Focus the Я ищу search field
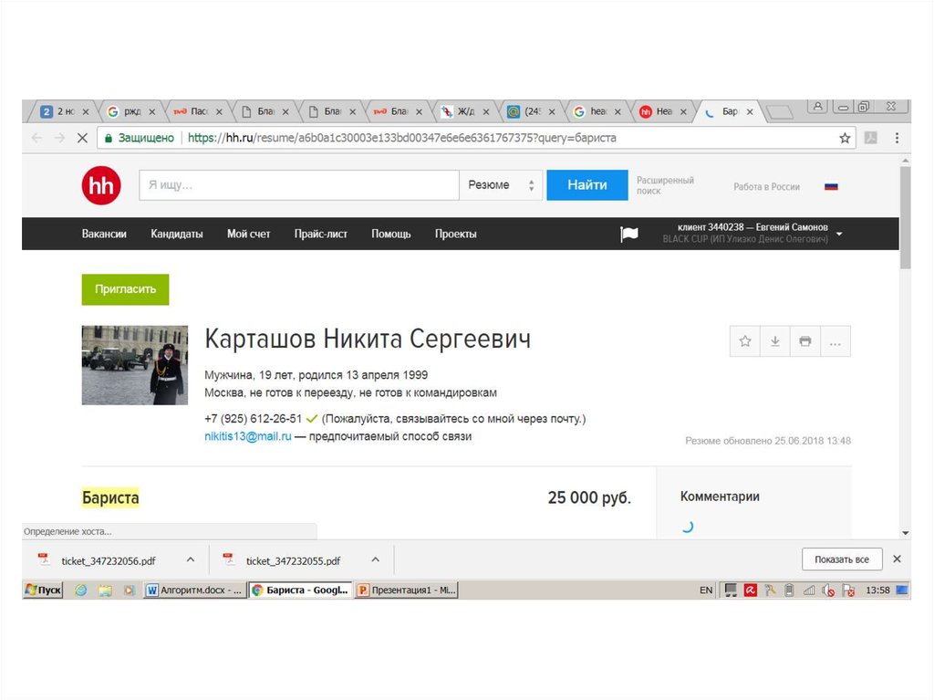The image size is (934, 700). (x=298, y=185)
